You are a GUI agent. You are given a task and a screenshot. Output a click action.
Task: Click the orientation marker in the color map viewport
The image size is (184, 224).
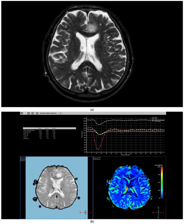159,213
